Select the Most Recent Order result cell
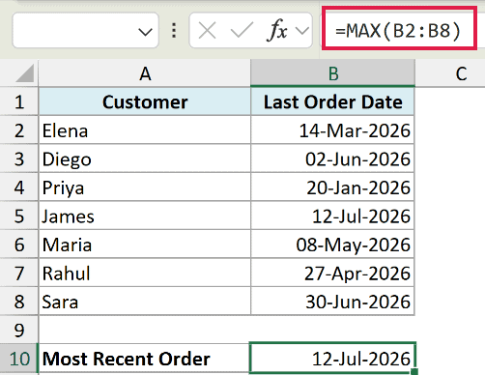Screen dimensions: 485x375 point(332,358)
